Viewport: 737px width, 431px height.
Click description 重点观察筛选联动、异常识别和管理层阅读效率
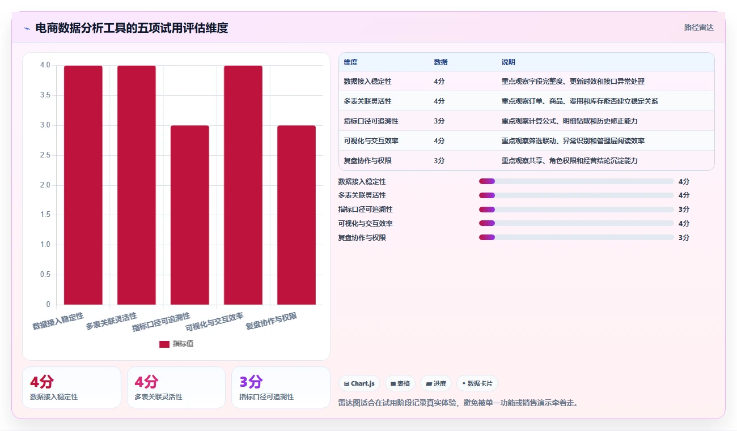(573, 140)
